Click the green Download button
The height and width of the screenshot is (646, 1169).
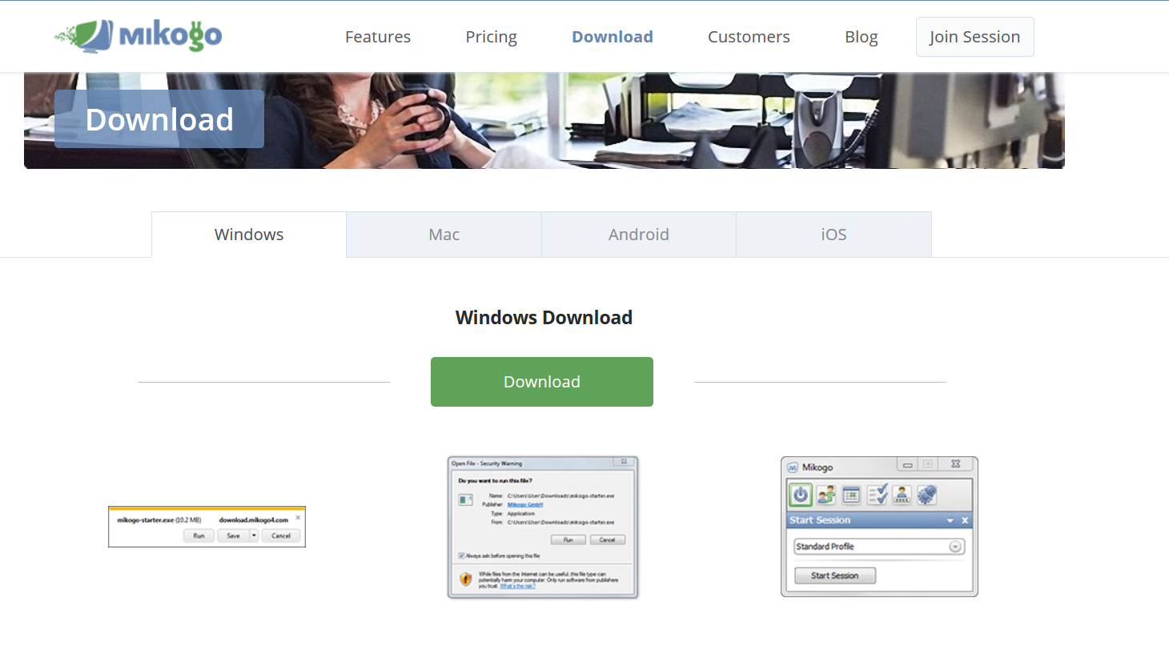point(542,382)
